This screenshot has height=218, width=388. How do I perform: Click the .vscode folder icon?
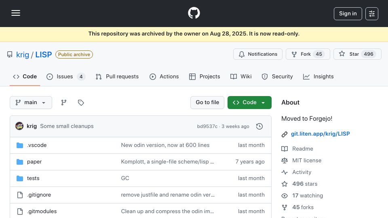20,145
